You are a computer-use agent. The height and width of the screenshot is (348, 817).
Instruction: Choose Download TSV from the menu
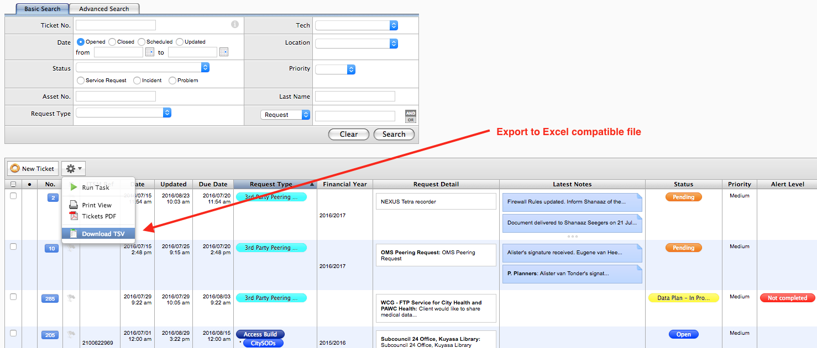pyautogui.click(x=98, y=234)
